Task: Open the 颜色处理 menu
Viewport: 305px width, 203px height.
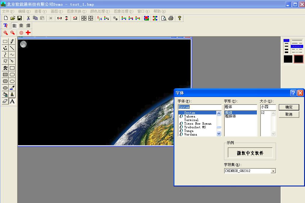Action: tap(100, 11)
